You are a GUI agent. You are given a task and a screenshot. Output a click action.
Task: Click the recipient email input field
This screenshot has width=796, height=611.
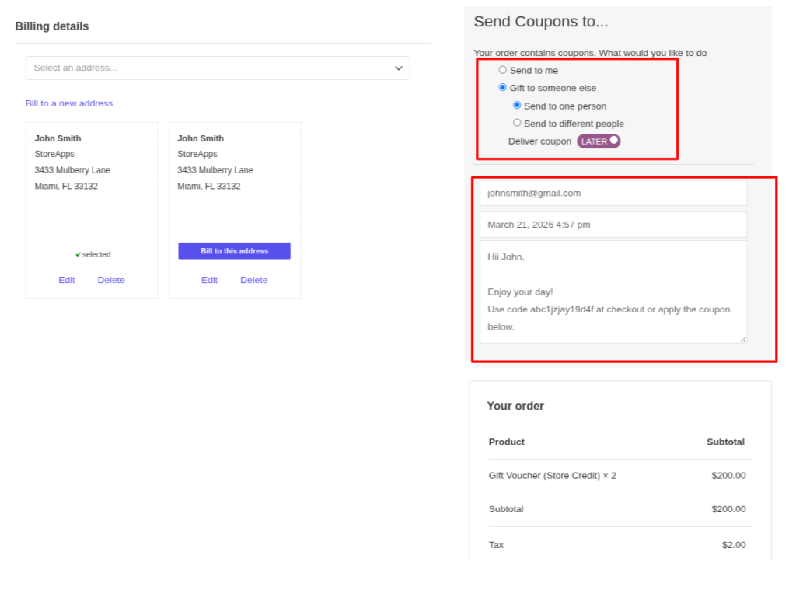point(613,193)
